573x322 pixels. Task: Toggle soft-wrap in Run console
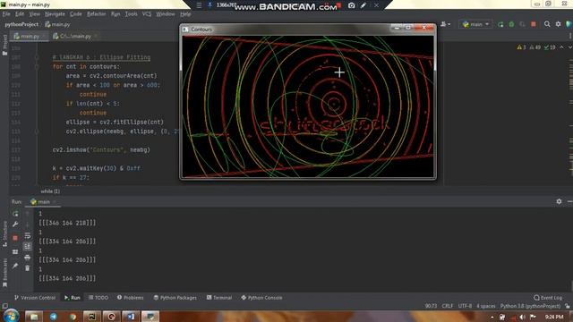pos(28,236)
